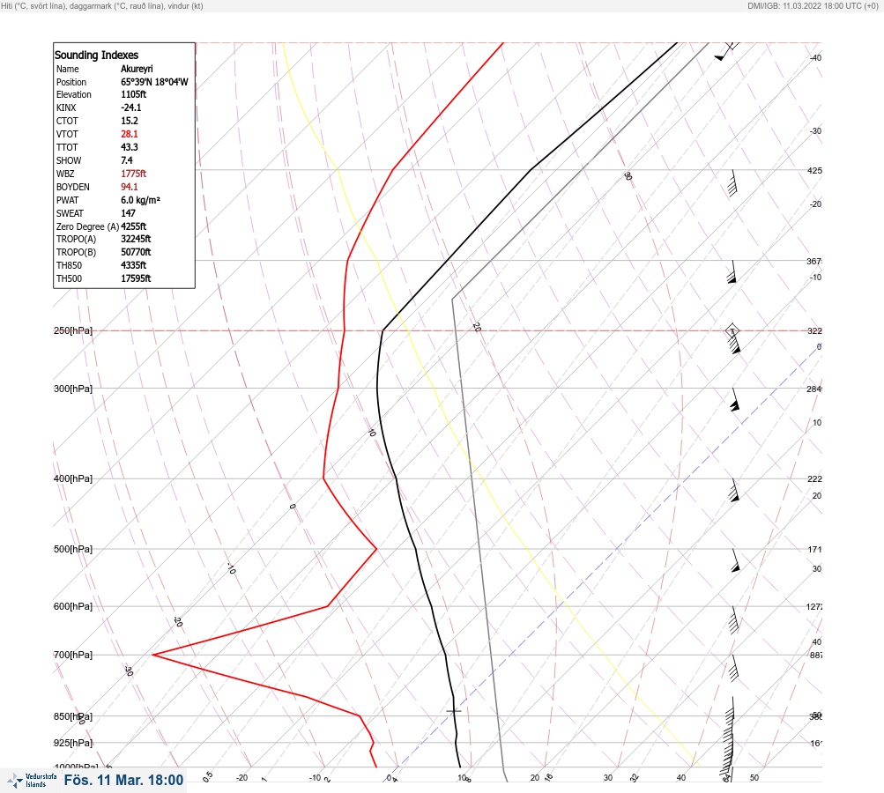Select the position value 65°39'N 18°04'W
The image size is (884, 793).
(x=154, y=82)
